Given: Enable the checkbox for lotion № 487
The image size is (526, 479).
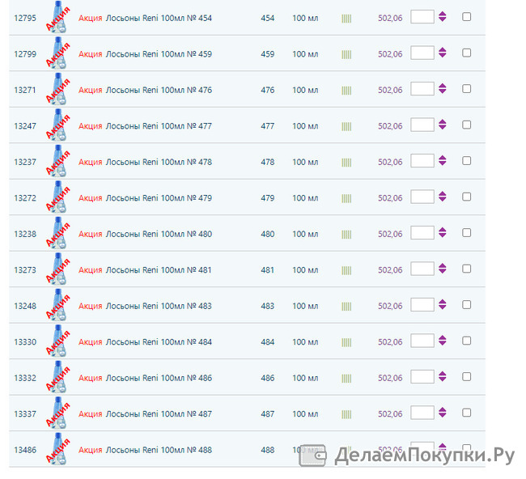Looking at the screenshot, I should pos(466,413).
